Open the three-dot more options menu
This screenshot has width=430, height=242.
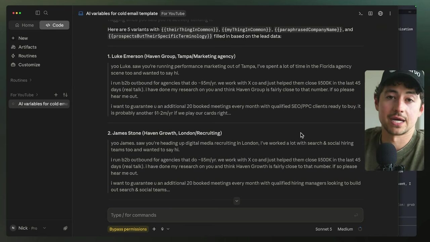pos(390,13)
